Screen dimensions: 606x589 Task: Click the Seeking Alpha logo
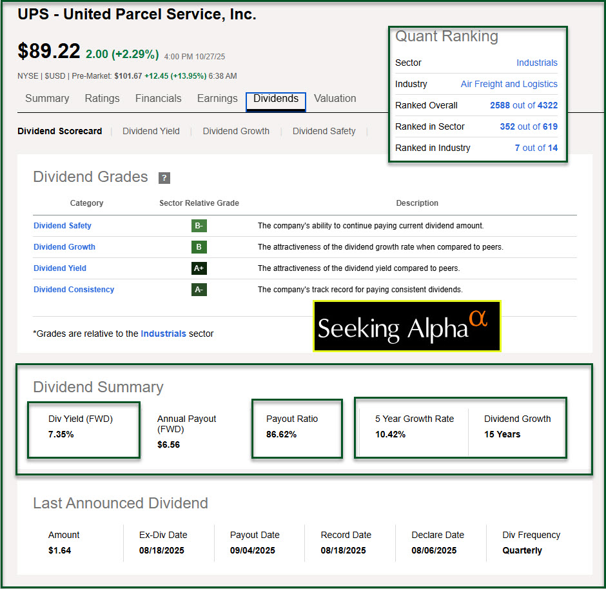[x=407, y=326]
